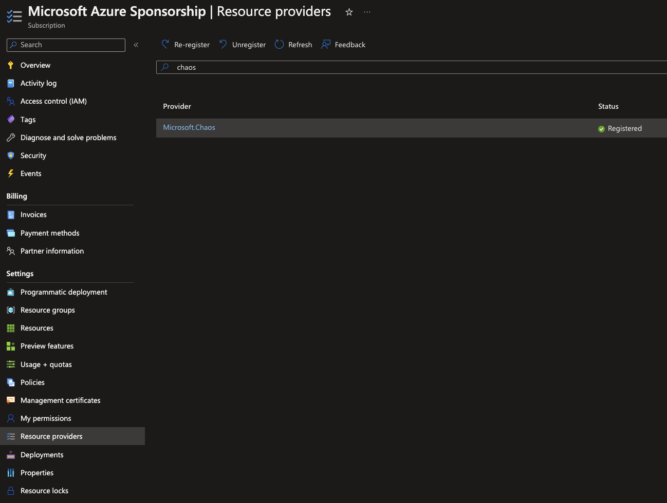
Task: Click the Access control (IAM) people icon
Action: (11, 101)
